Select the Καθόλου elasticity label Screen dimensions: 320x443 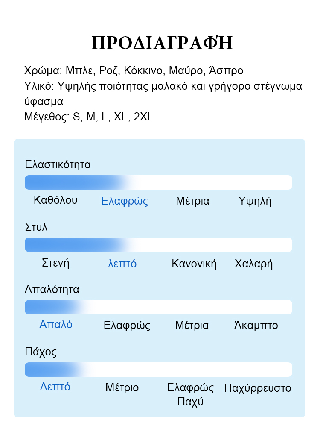55,200
